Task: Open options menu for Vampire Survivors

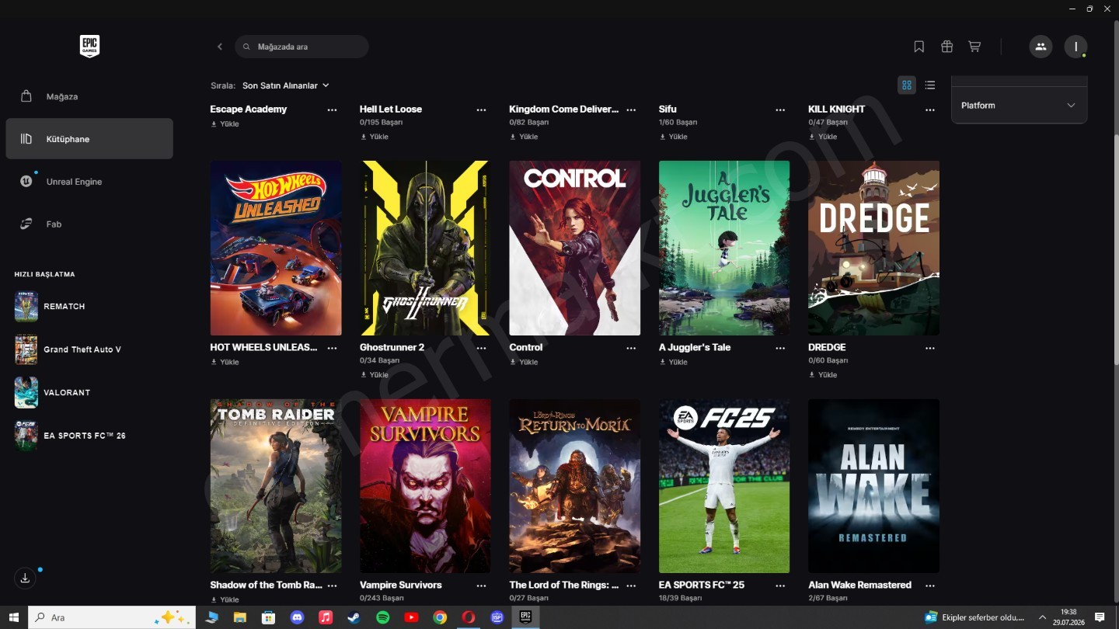Action: tap(481, 586)
